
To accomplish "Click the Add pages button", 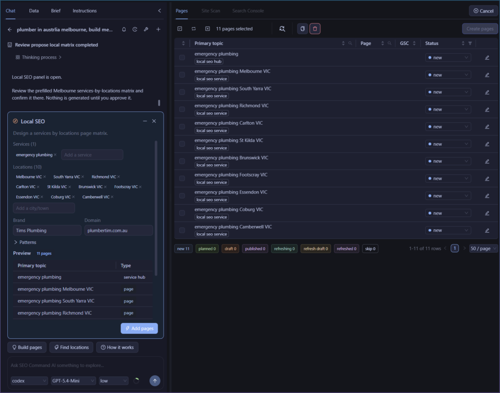I will tap(139, 328).
